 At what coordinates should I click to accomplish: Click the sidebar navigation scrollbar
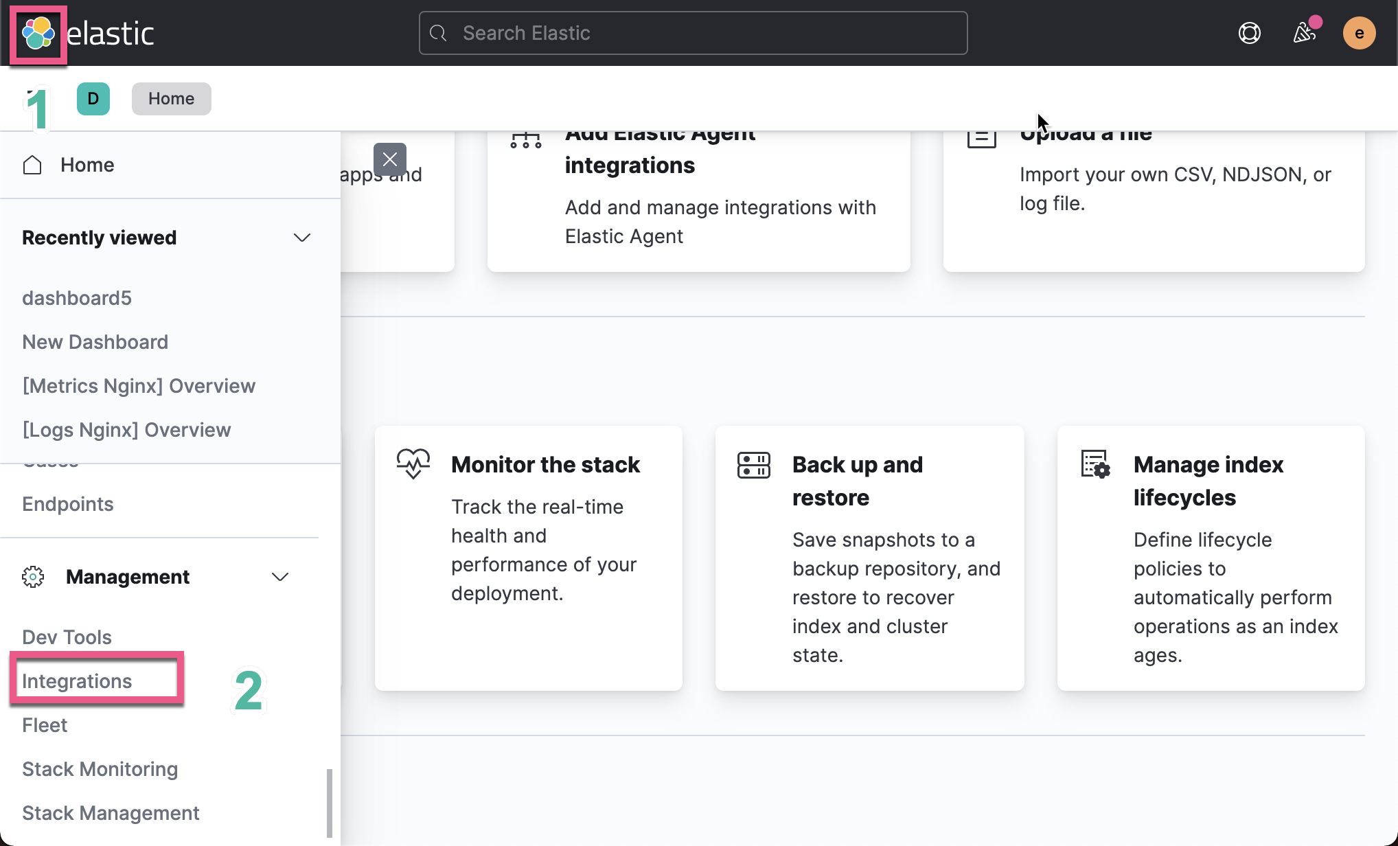point(330,803)
